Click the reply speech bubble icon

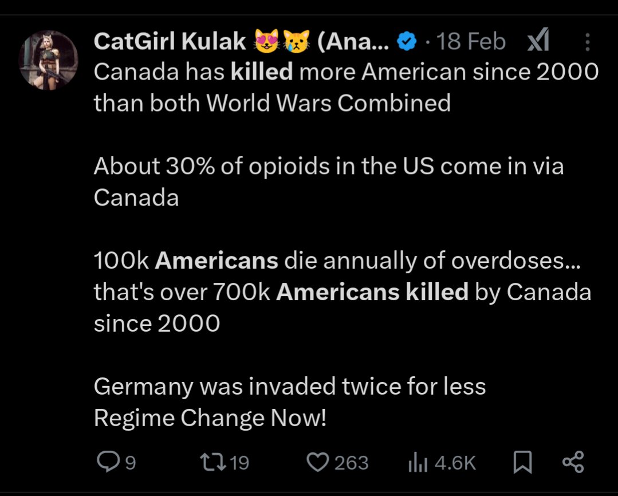106,462
